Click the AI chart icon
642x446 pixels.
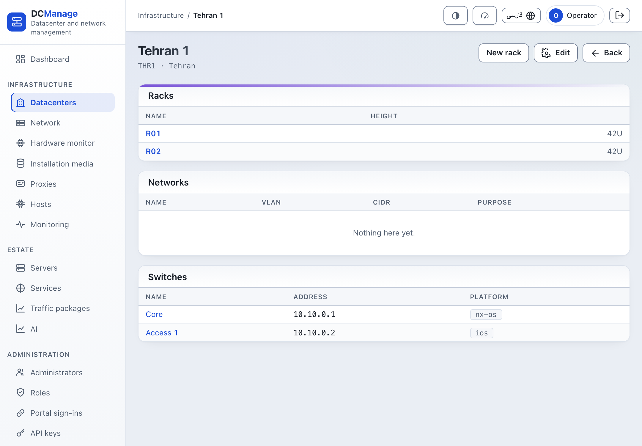pos(21,329)
